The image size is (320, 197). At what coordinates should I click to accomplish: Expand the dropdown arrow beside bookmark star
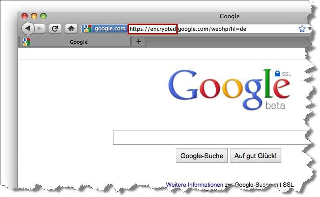tap(310, 29)
